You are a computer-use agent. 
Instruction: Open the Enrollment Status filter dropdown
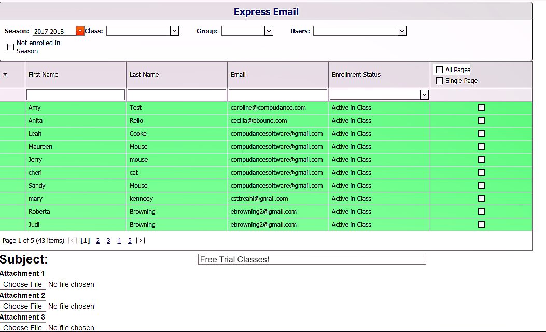(424, 94)
